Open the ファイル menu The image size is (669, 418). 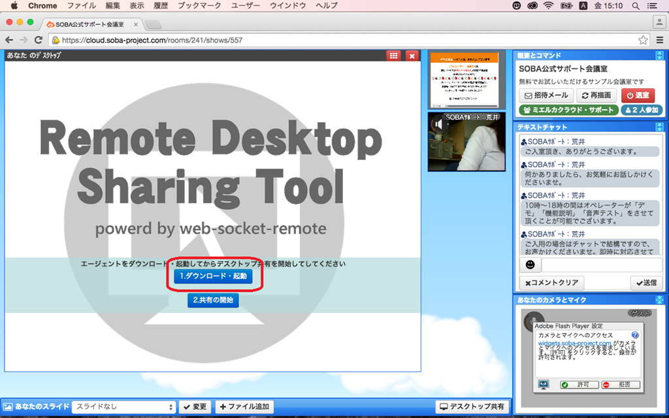coord(82,5)
